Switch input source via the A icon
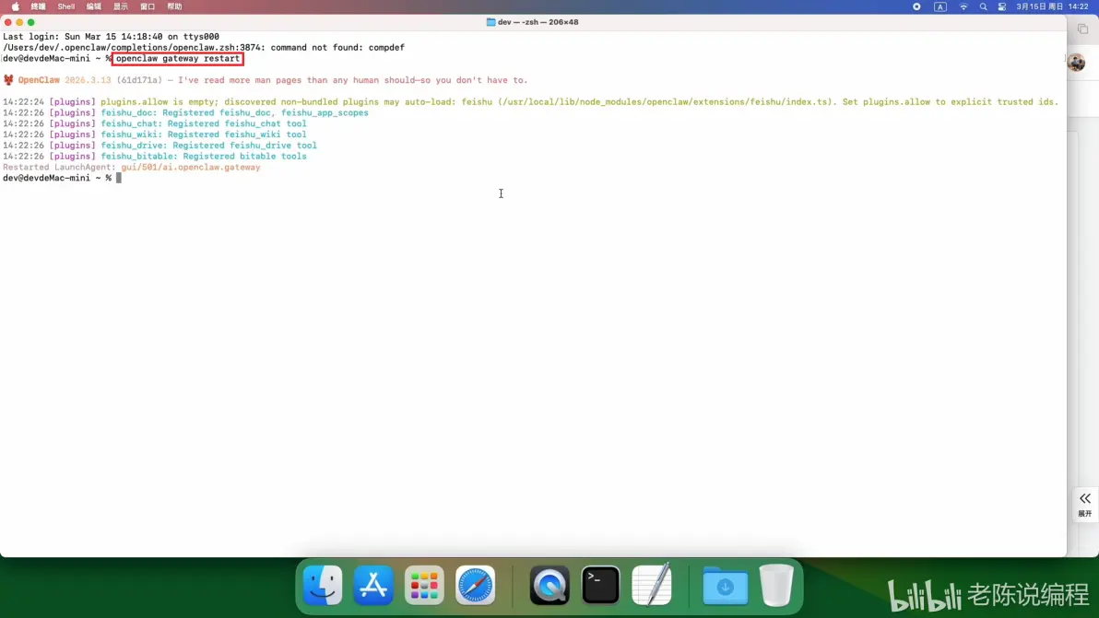 click(x=939, y=6)
